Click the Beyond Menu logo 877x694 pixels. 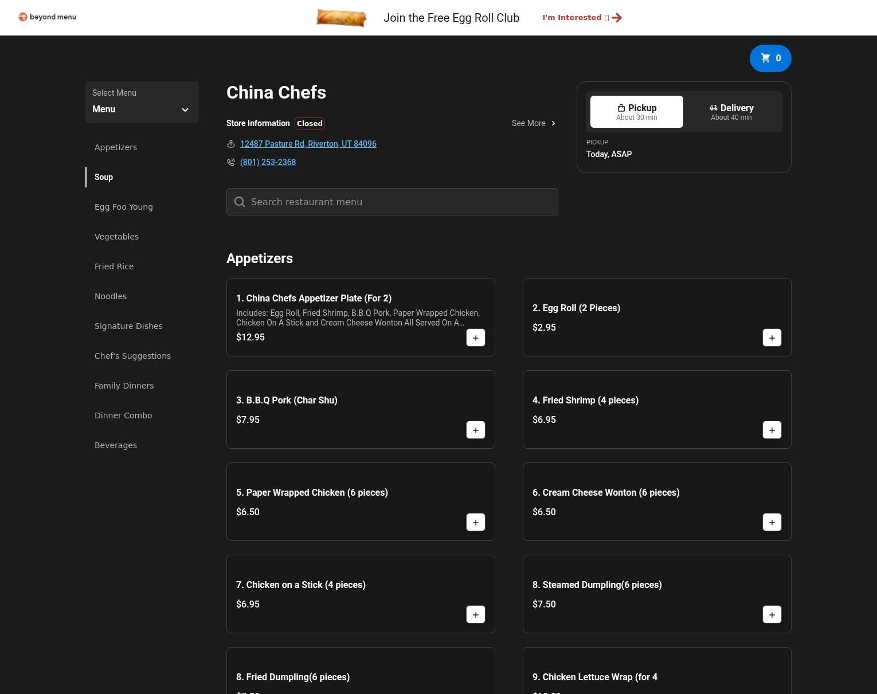click(48, 17)
